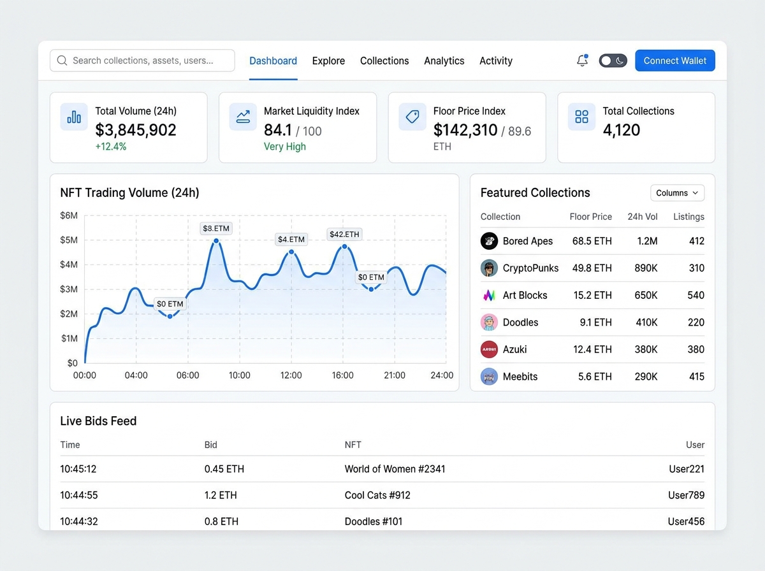Image resolution: width=765 pixels, height=571 pixels.
Task: Select the $8.ETM chart peak point
Action: pyautogui.click(x=216, y=241)
